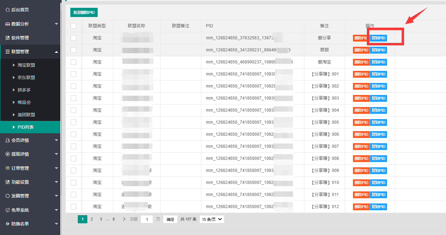Click 删除PID for the 【分享赚】003 row
Image resolution: width=446 pixels, height=235 pixels.
pyautogui.click(x=361, y=98)
